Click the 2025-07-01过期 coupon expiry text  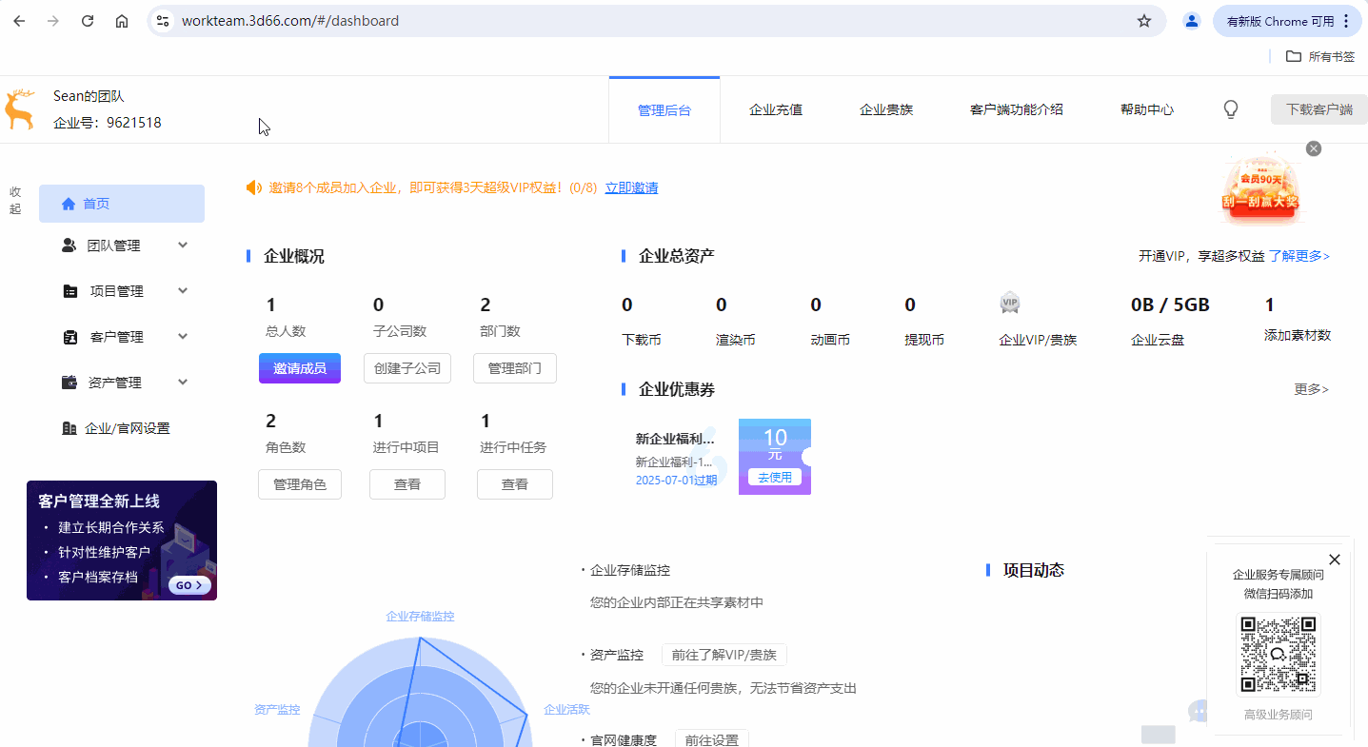677,480
